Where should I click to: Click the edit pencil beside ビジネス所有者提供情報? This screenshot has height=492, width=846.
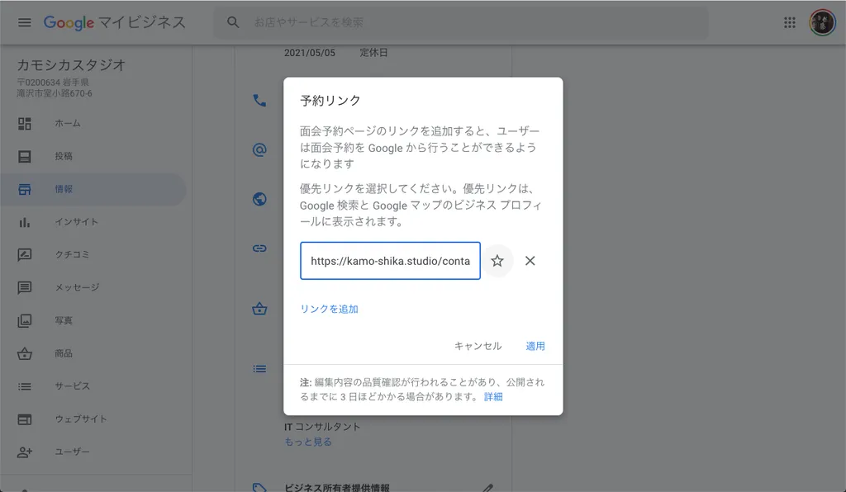[487, 488]
